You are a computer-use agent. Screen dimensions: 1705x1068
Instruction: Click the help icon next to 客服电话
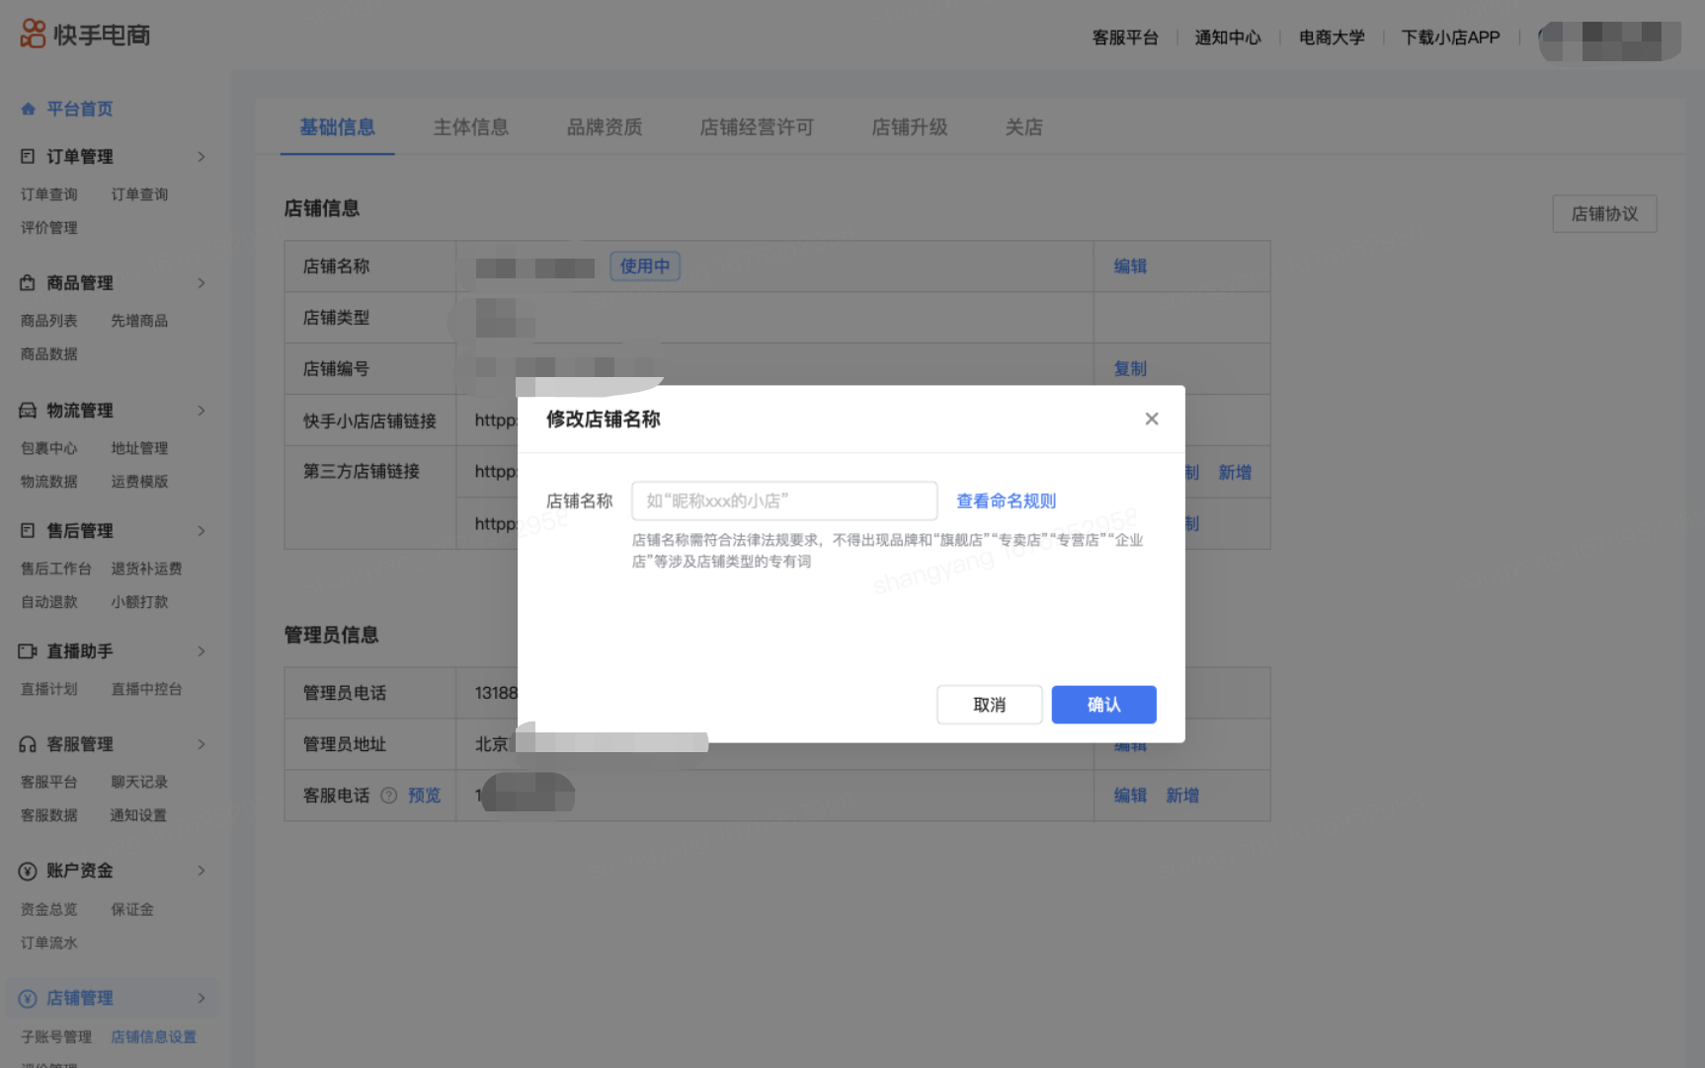(x=389, y=796)
